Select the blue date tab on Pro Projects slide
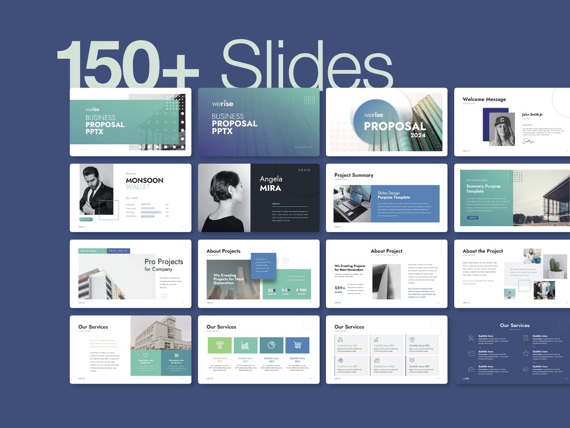Viewport: 570px width, 428px height. [119, 251]
